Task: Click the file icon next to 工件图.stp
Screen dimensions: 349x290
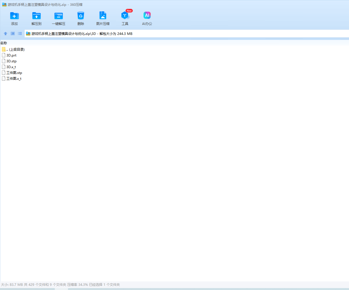Action: [x=4, y=73]
